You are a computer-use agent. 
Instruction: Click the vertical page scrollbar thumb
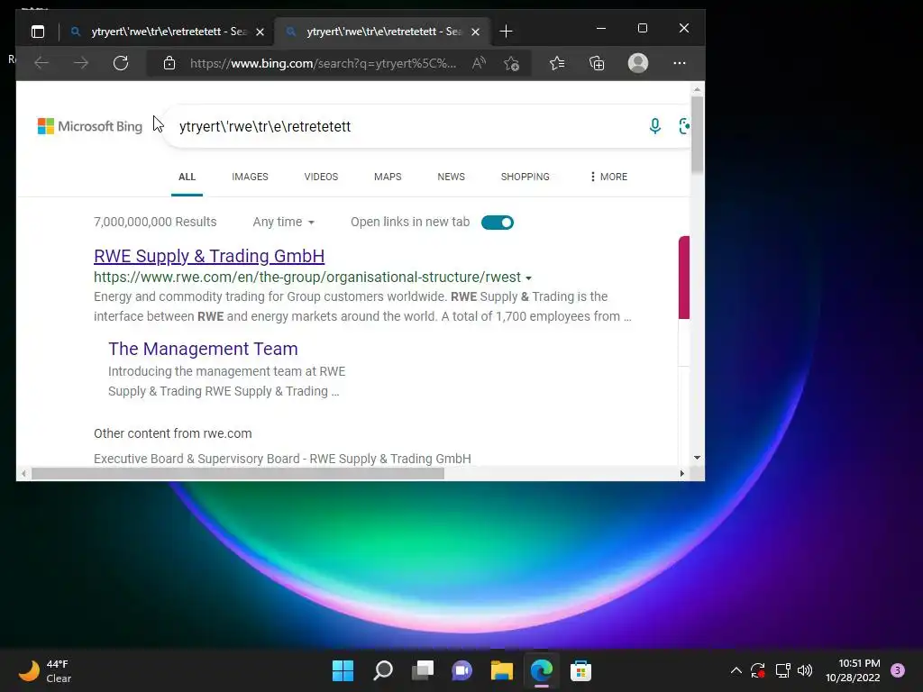(697, 135)
